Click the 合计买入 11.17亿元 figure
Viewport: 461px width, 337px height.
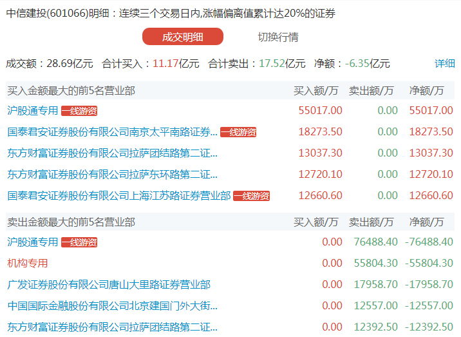[151, 64]
